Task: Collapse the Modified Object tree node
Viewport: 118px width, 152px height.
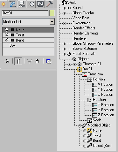Action: 80,125
